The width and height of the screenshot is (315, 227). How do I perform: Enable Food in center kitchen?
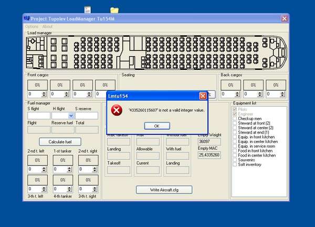[x=235, y=155]
